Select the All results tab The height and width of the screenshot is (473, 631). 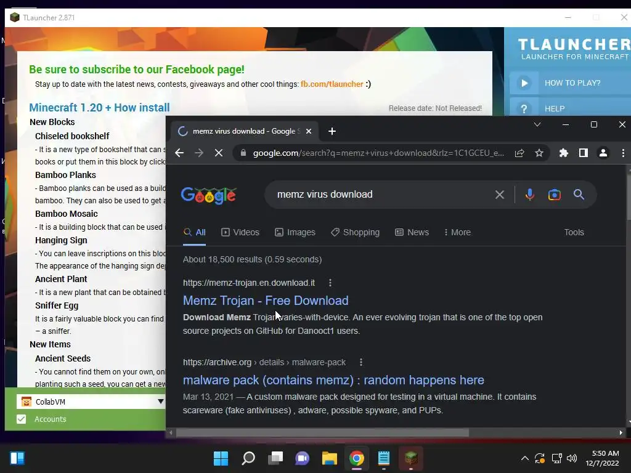(x=194, y=232)
